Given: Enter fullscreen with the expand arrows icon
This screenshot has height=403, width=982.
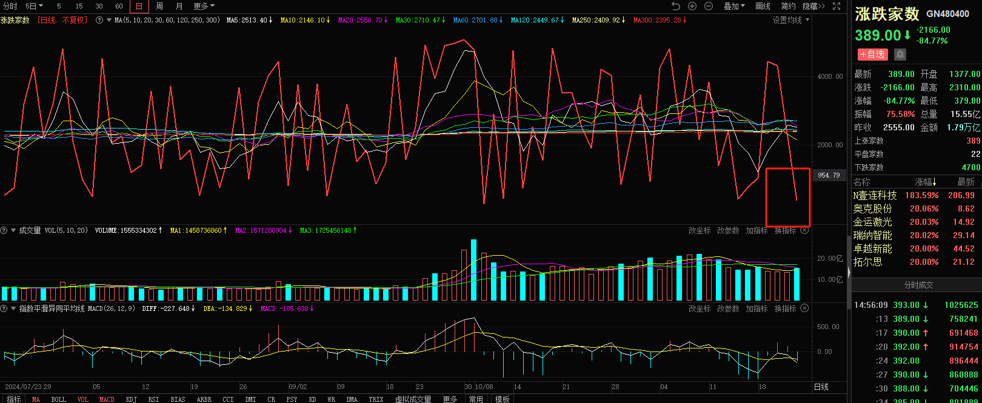Looking at the screenshot, I should click(x=837, y=6).
